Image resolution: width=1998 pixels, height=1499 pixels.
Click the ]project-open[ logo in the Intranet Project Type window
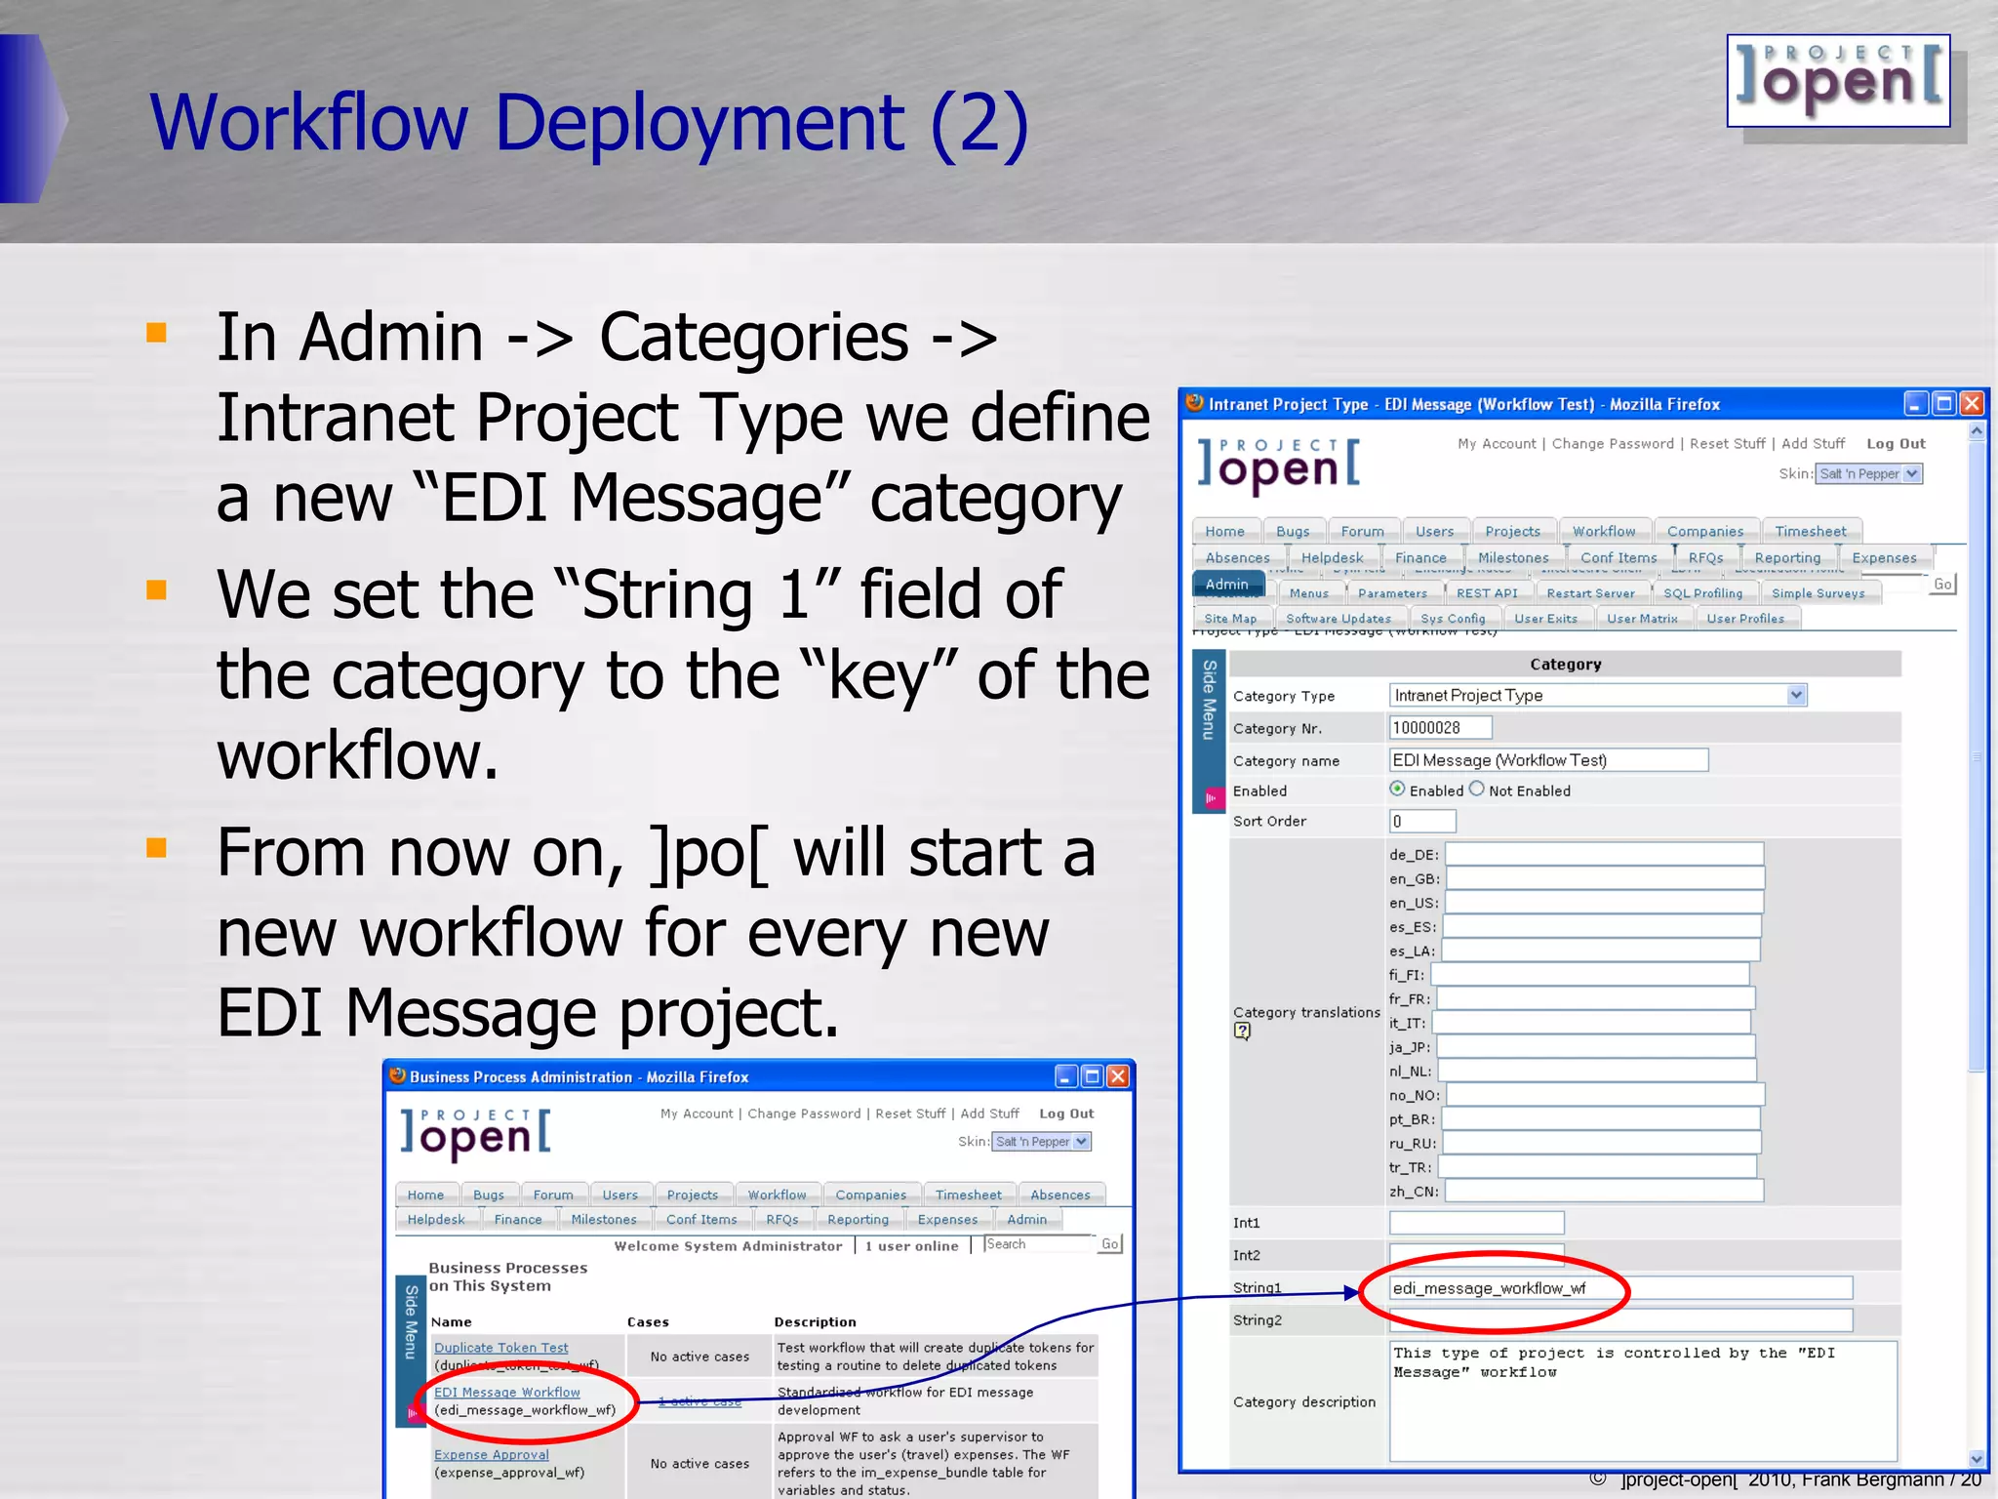(1279, 465)
